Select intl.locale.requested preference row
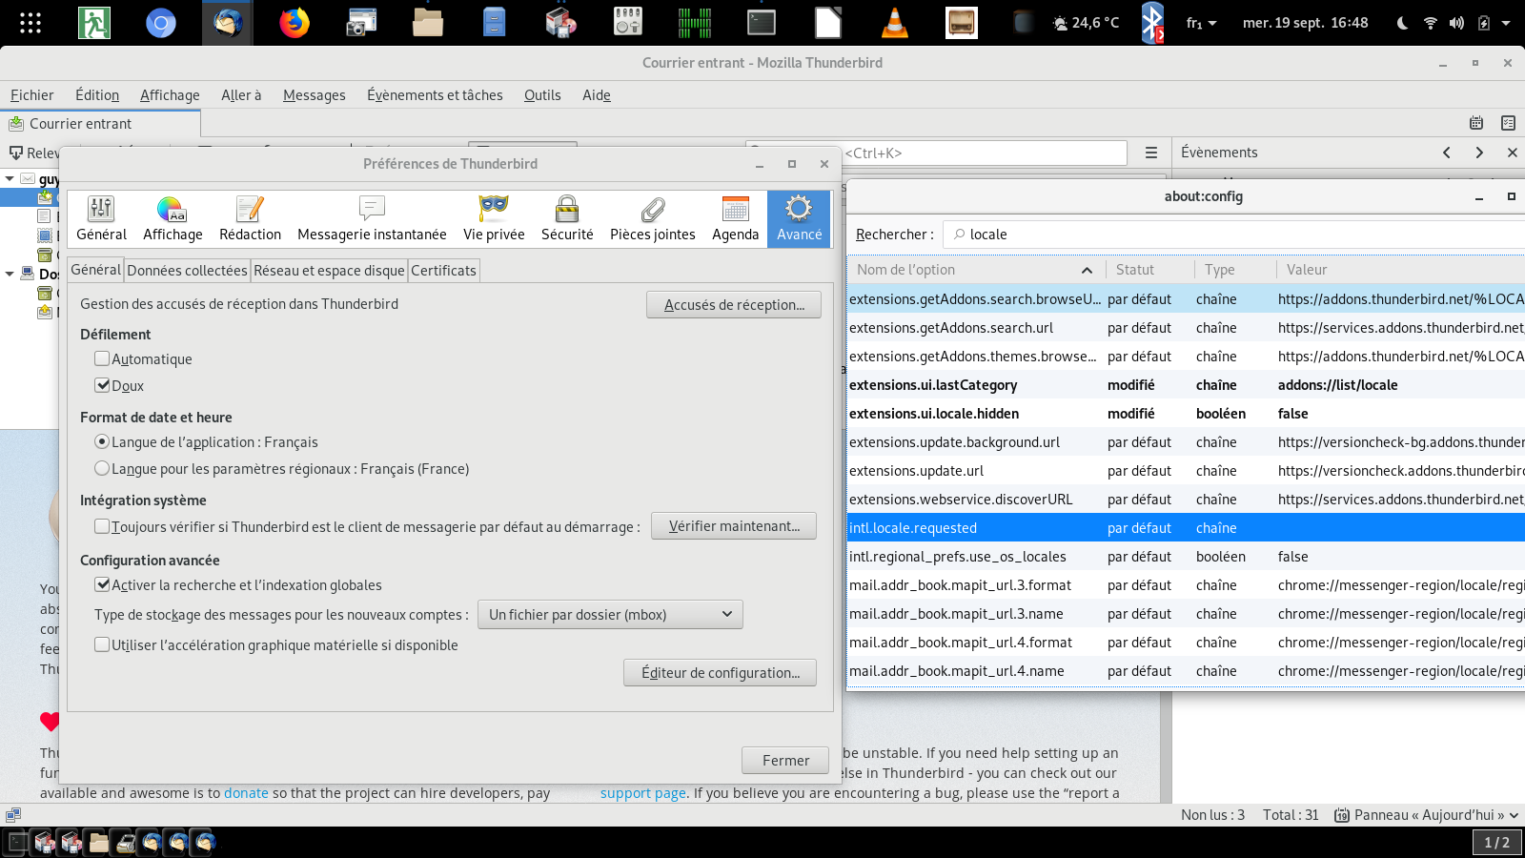Viewport: 1525px width, 858px height. 1187,528
